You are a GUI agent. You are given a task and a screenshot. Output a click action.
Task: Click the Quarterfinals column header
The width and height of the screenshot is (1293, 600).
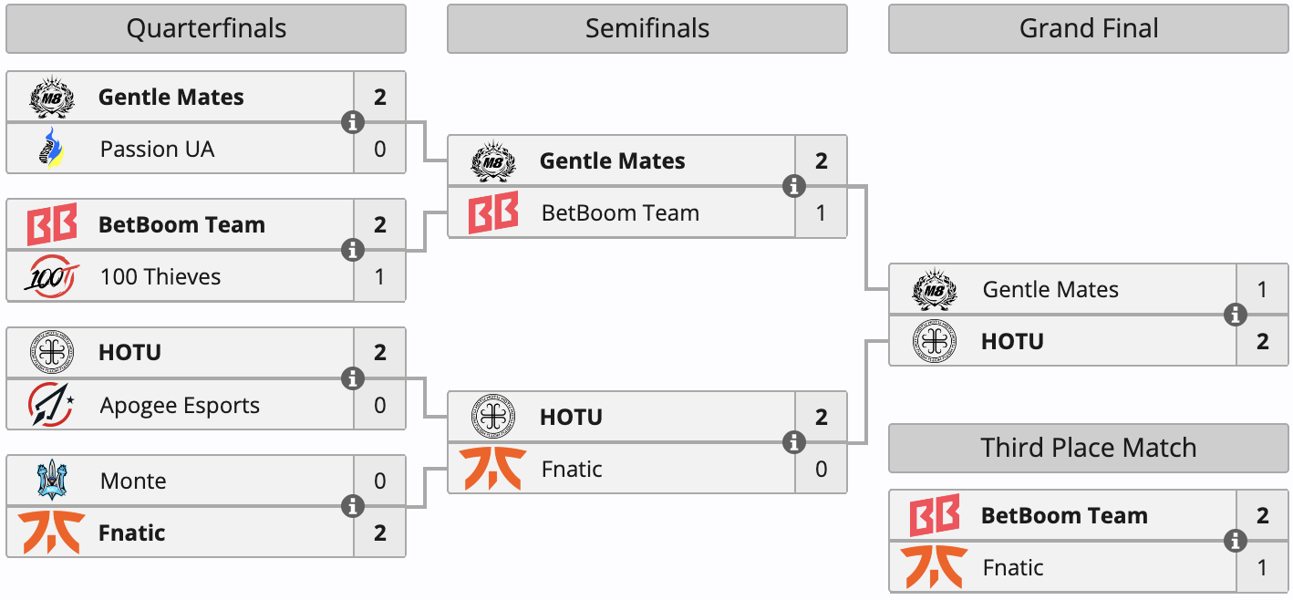click(x=206, y=29)
